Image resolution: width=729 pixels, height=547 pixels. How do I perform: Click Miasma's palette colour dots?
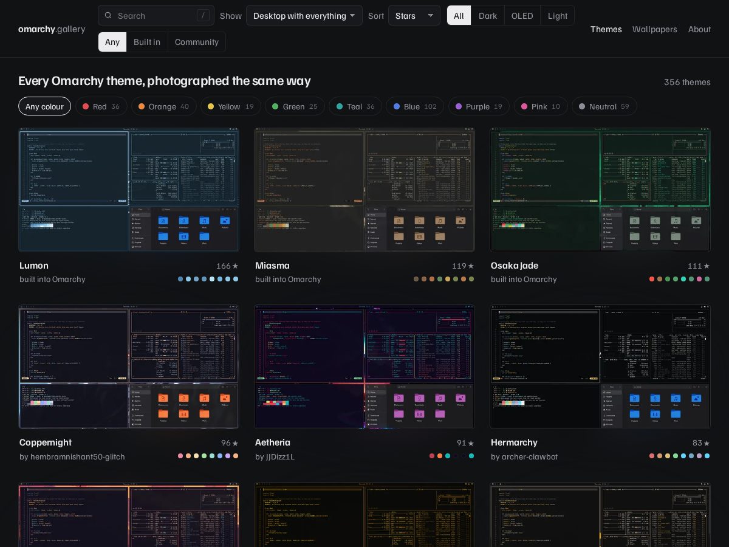point(443,279)
